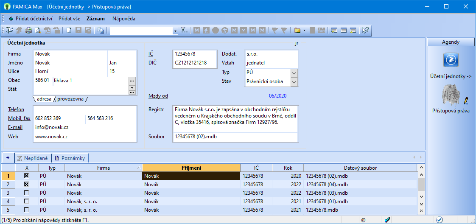Check X box for row 3, 12345678 (03).mdb
The width and height of the screenshot is (476, 224).
click(27, 193)
